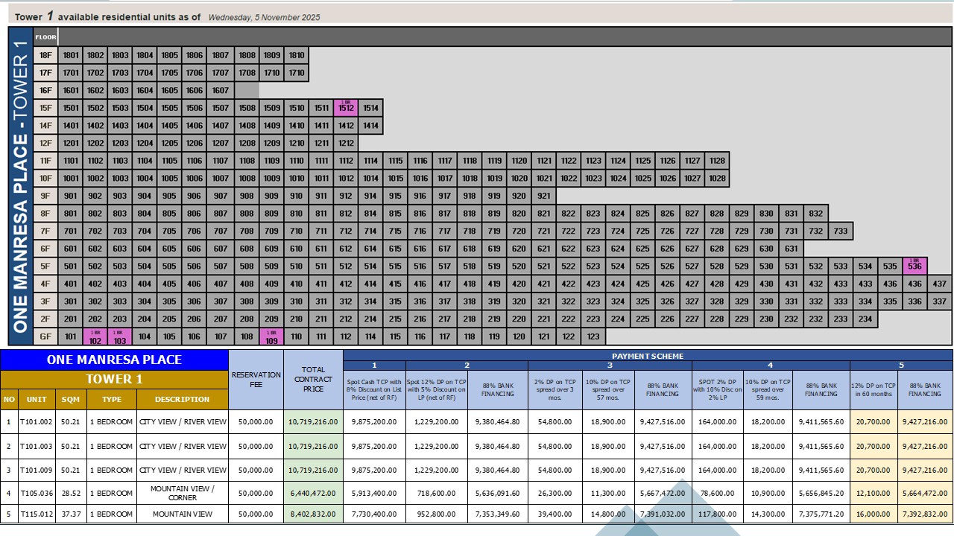Click unit 1607 on floor 16F
954x536 pixels.
221,91
